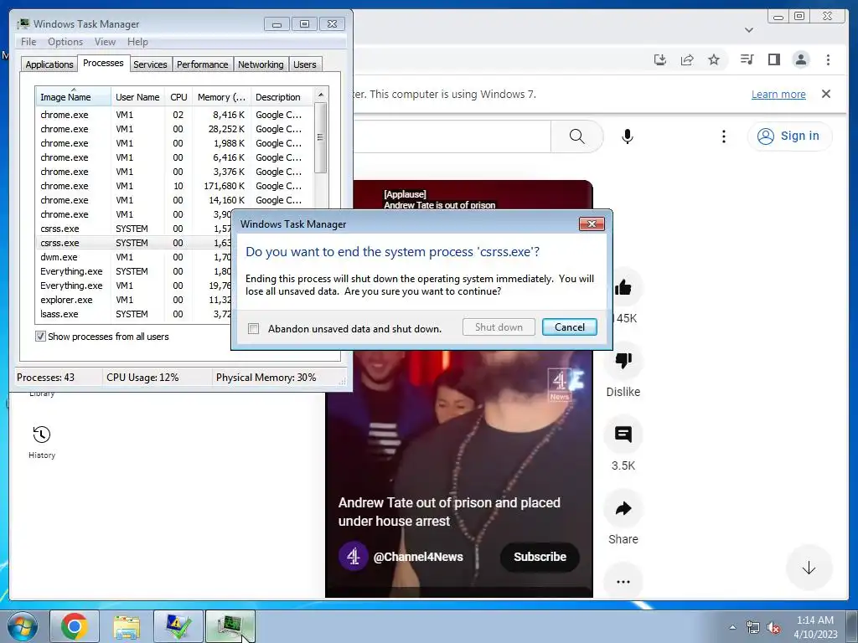The width and height of the screenshot is (858, 643).
Task: Select the explorer.exe process row
Action: click(x=134, y=300)
